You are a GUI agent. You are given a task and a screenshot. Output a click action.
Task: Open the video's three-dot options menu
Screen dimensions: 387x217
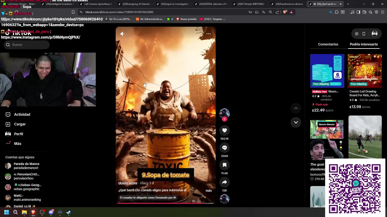tap(208, 34)
